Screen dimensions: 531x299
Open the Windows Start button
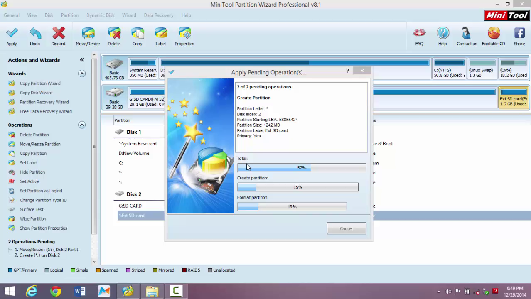[10, 291]
